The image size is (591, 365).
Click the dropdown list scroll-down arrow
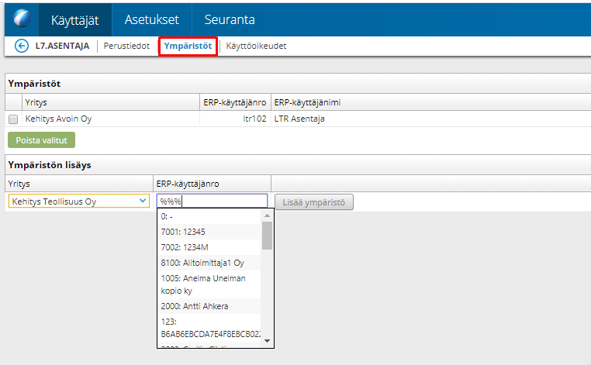(x=268, y=341)
